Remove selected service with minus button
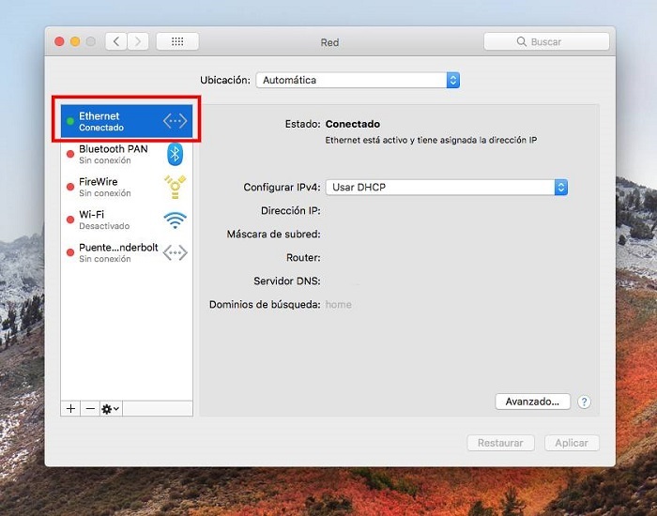657x516 pixels. coord(90,409)
